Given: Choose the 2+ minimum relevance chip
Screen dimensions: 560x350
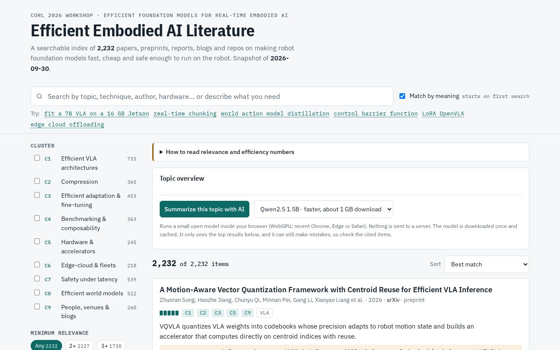Looking at the screenshot, I should [x=79, y=346].
